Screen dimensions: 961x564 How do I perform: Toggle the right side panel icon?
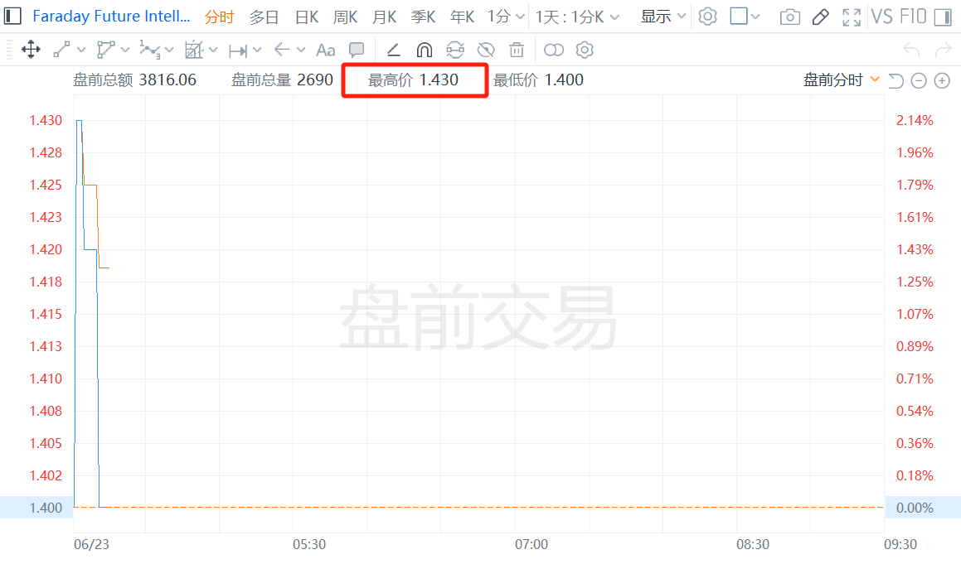coord(943,17)
